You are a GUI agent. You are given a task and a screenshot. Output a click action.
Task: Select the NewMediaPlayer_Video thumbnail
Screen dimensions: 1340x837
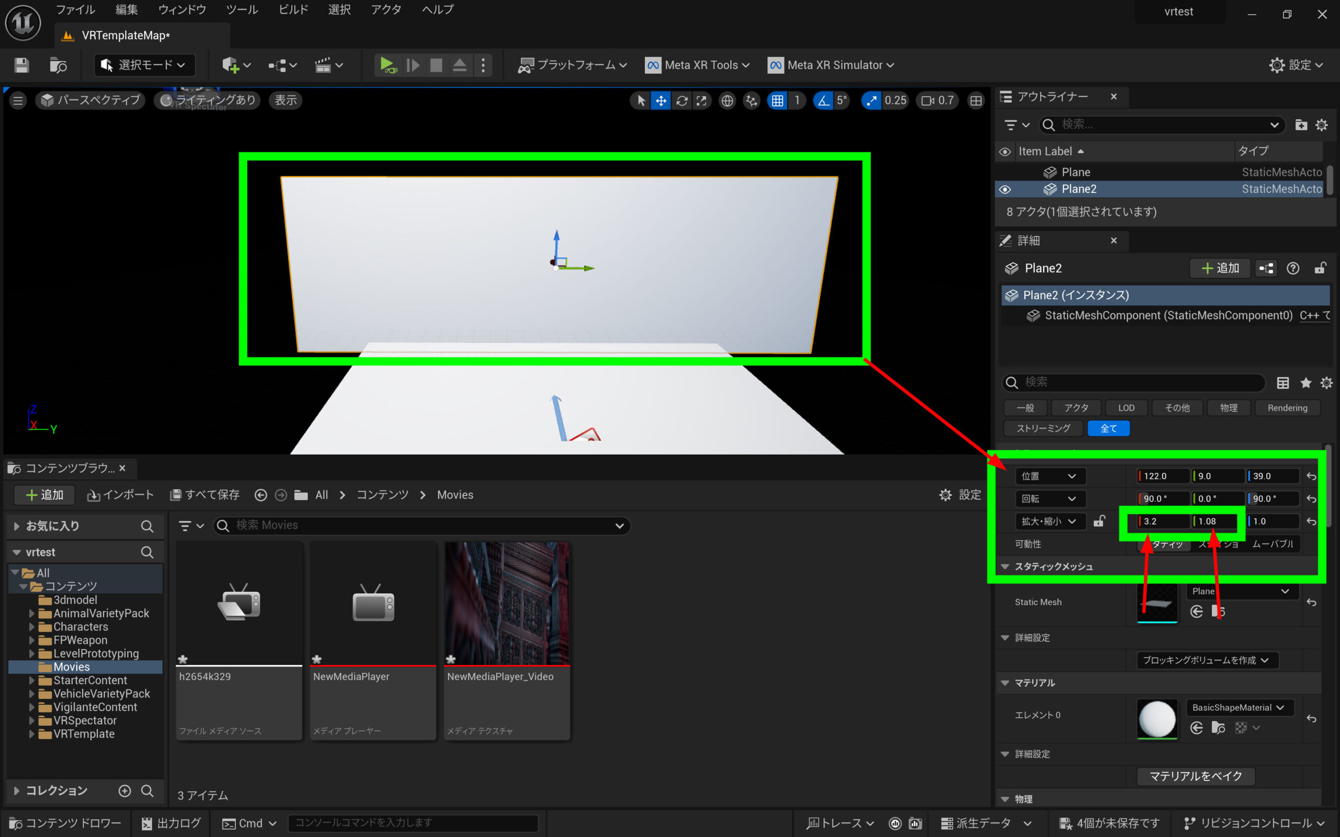[x=507, y=603]
